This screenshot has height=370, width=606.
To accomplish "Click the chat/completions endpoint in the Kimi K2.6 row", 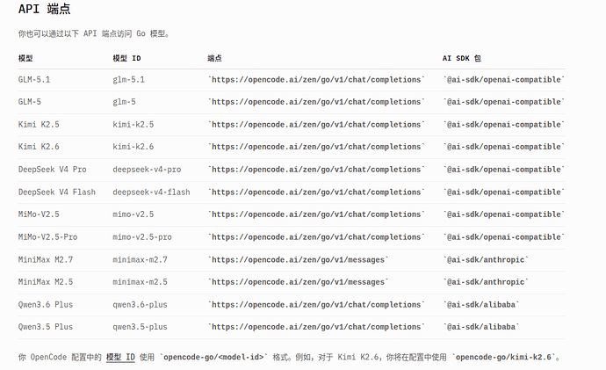I will (x=316, y=147).
